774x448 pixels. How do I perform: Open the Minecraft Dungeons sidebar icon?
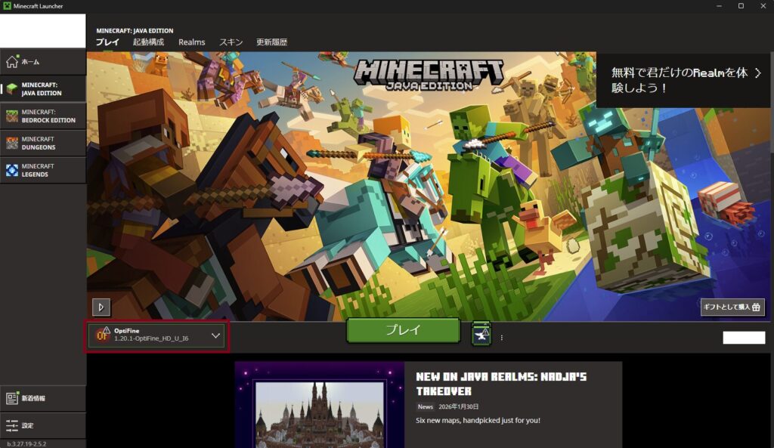click(x=11, y=143)
